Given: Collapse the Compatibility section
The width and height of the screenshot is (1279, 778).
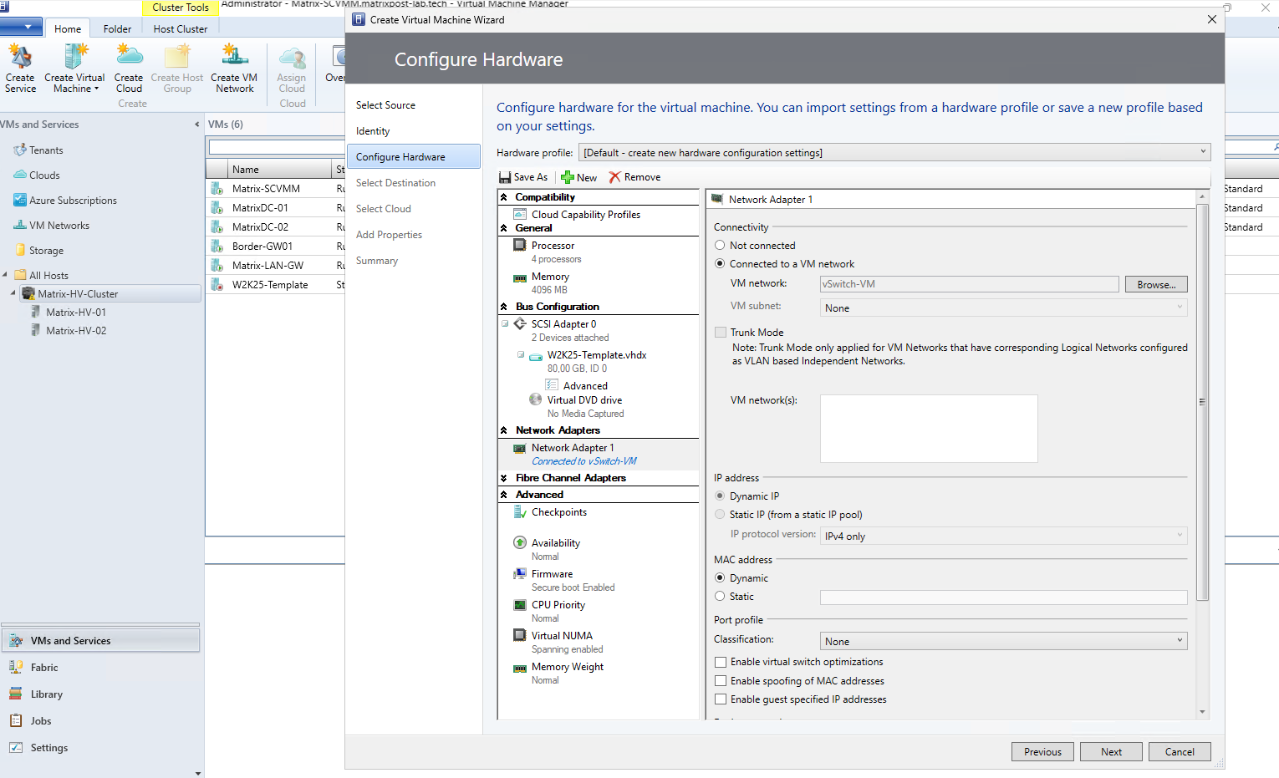Looking at the screenshot, I should click(504, 197).
